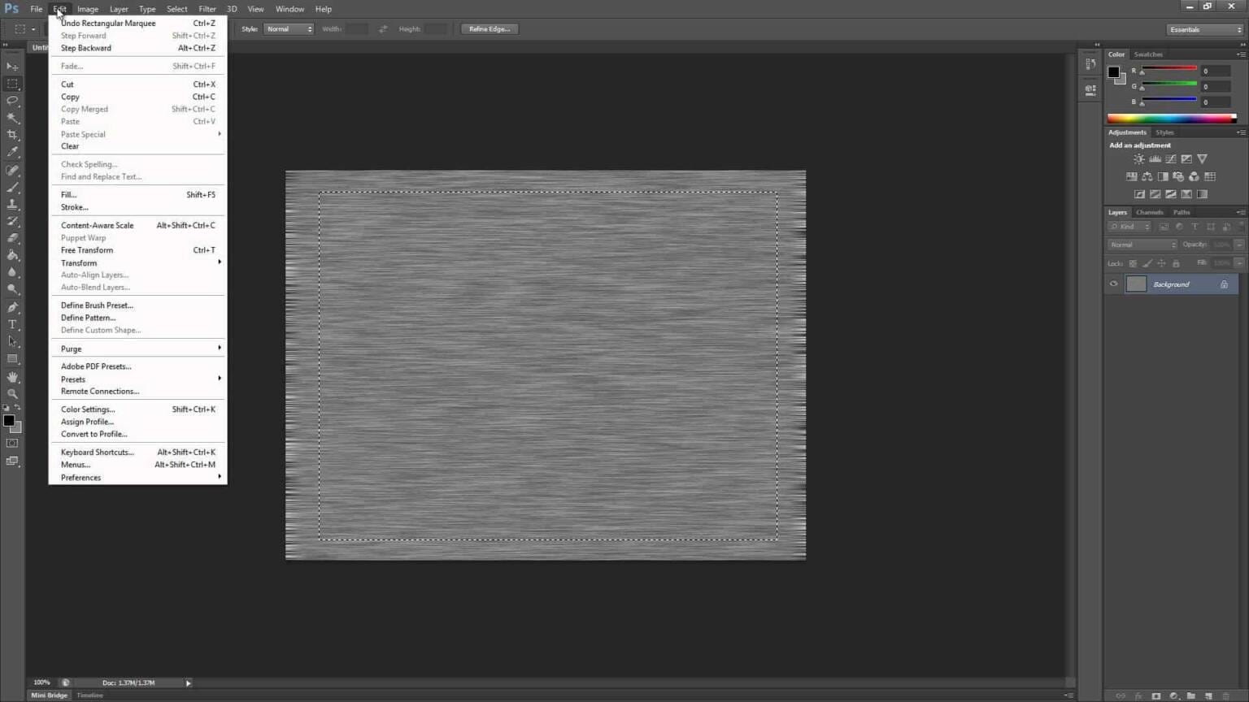The height and width of the screenshot is (702, 1249).
Task: Open the Mini Bridge panel
Action: click(x=48, y=695)
